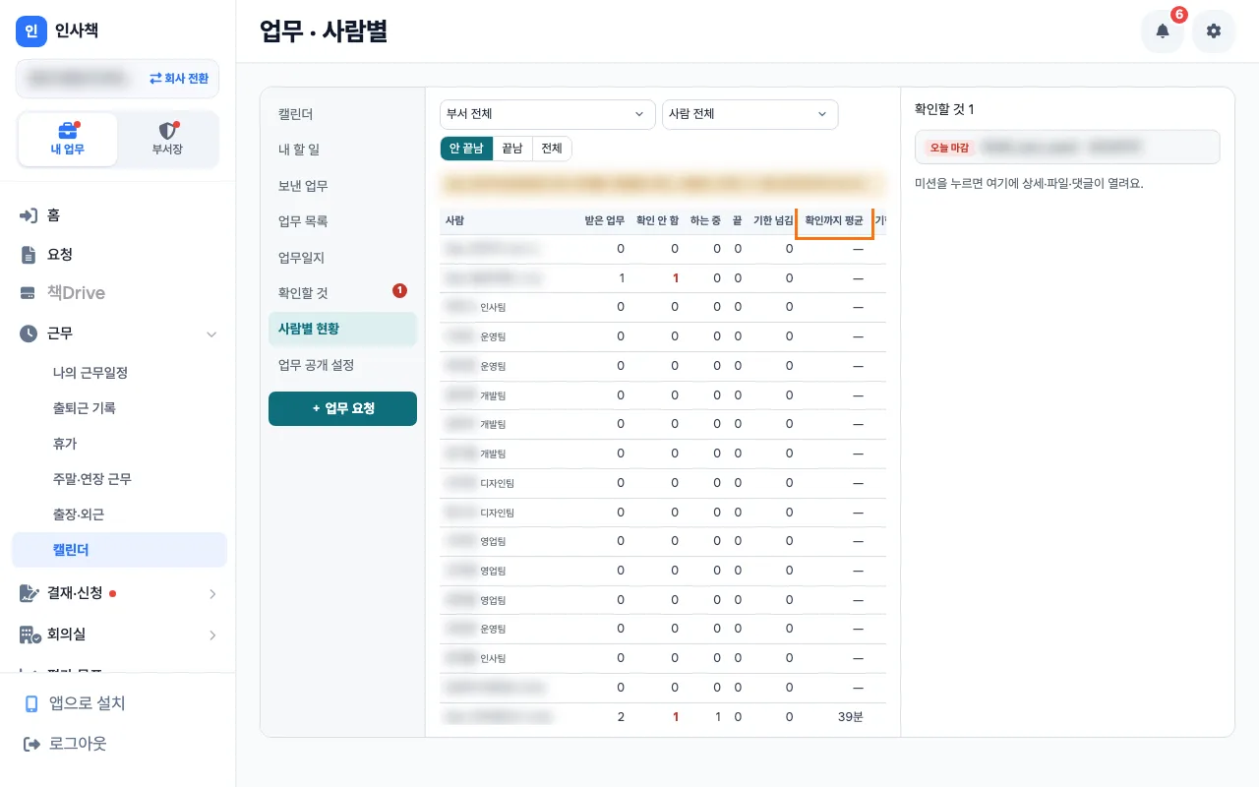Viewport: 1259px width, 787px height.
Task: Open 업무 목록
Action: pyautogui.click(x=342, y=221)
